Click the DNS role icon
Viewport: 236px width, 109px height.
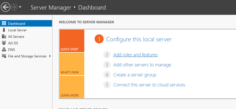point(4,50)
